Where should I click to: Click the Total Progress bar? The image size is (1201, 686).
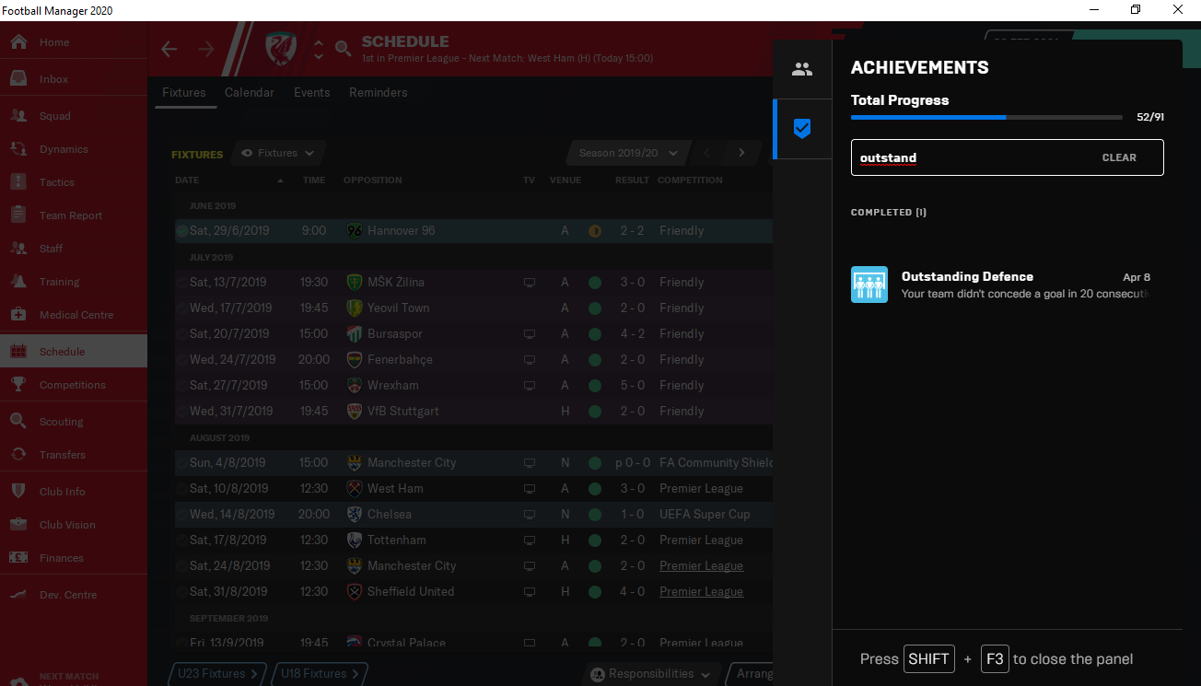point(986,118)
